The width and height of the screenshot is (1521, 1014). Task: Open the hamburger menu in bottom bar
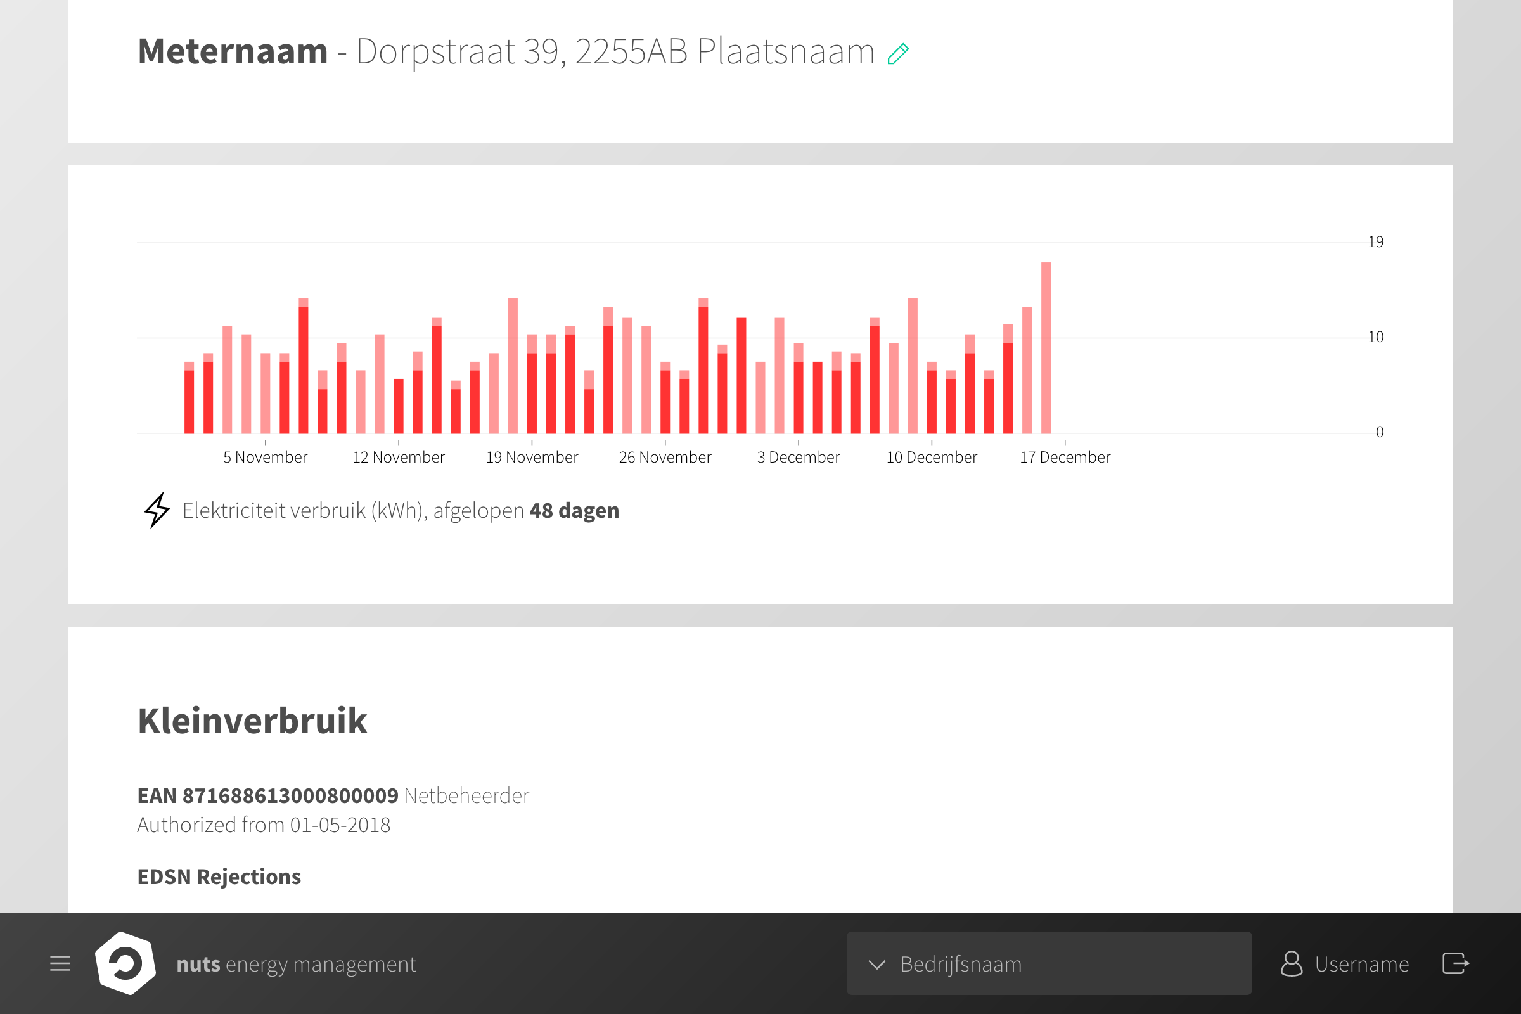60,963
